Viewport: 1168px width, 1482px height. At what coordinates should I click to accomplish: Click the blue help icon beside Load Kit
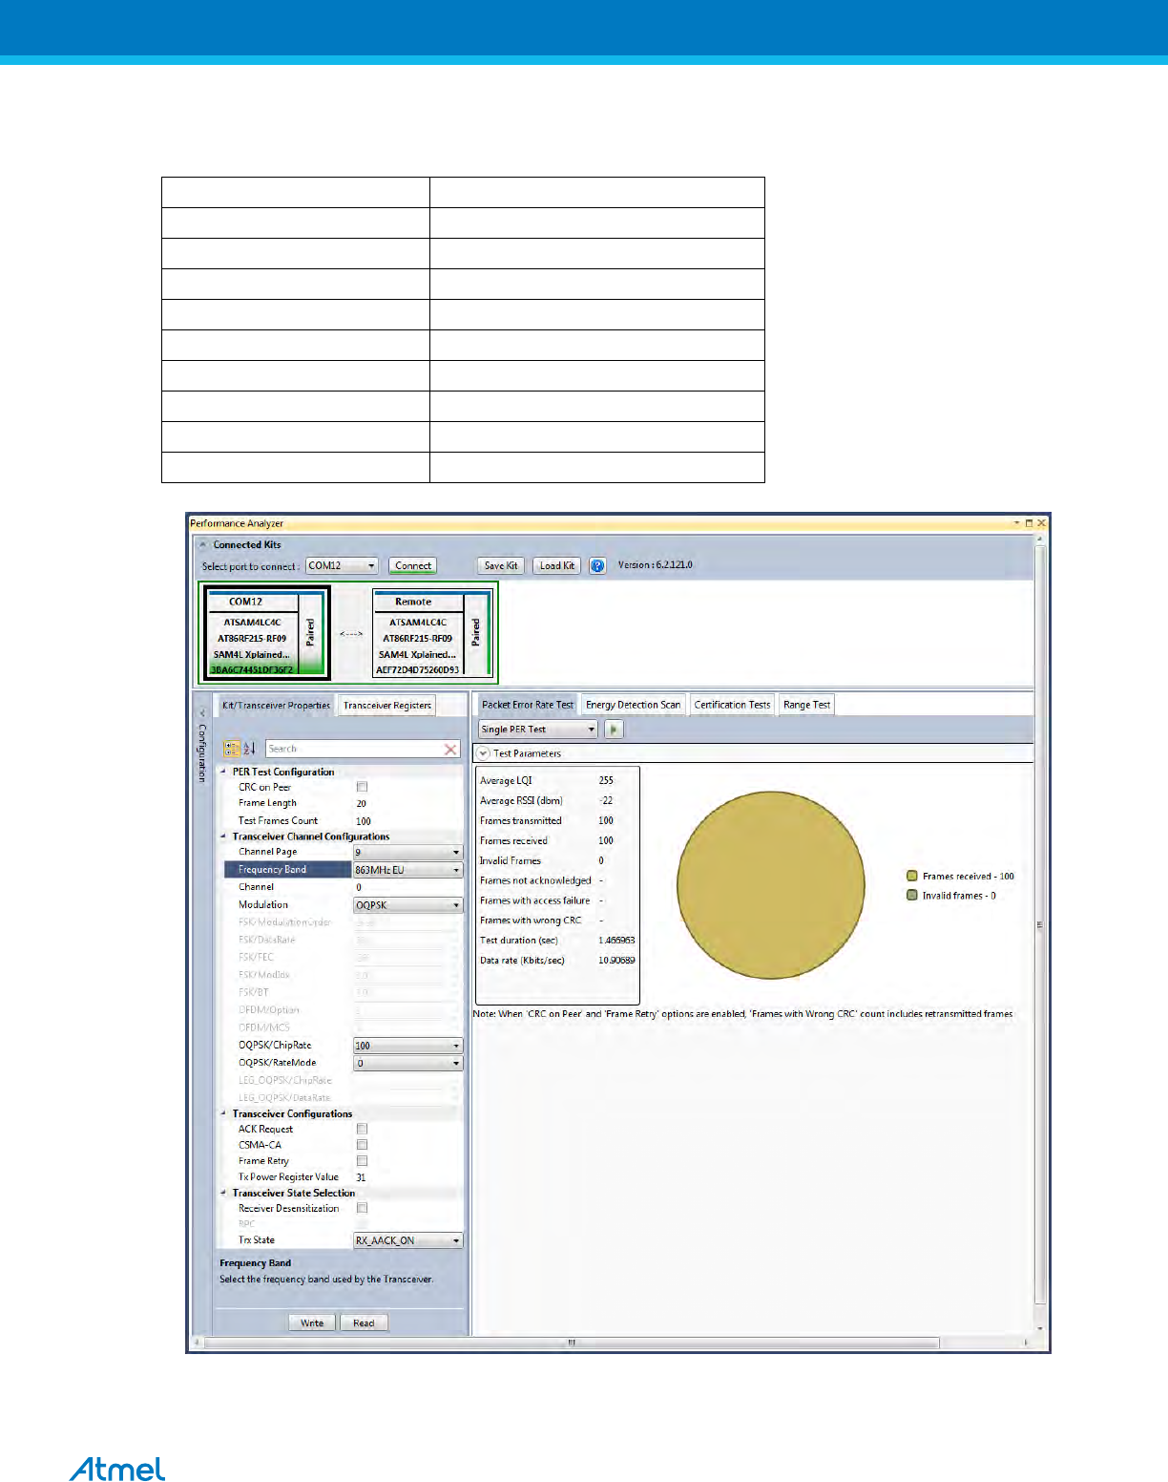(x=597, y=565)
